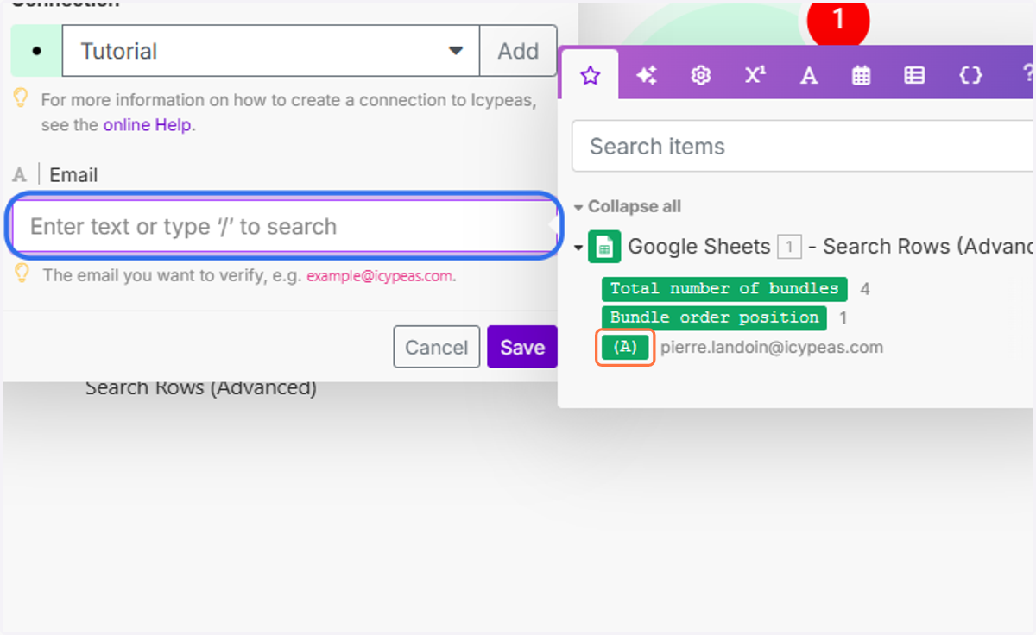Click the lightbulb hint under Email
The width and height of the screenshot is (1036, 635).
point(22,273)
